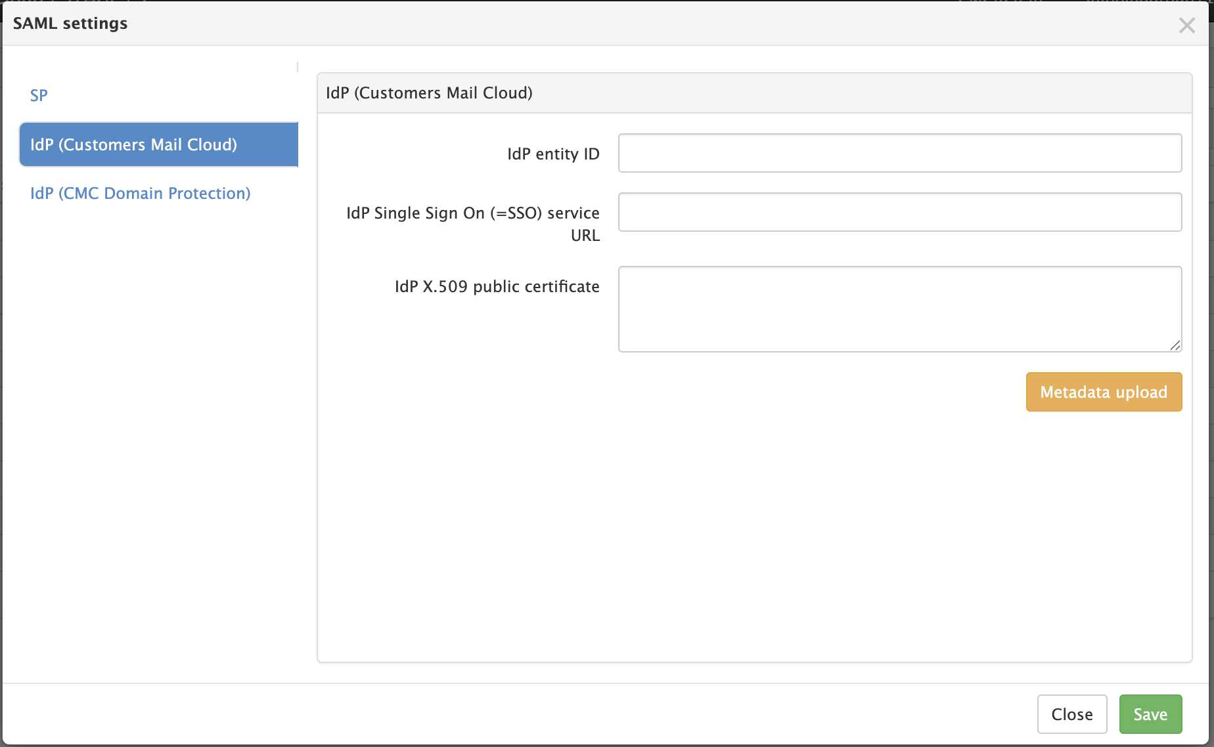The image size is (1214, 747).
Task: Click the "IdP X.509 public certificate" label
Action: pyautogui.click(x=497, y=287)
